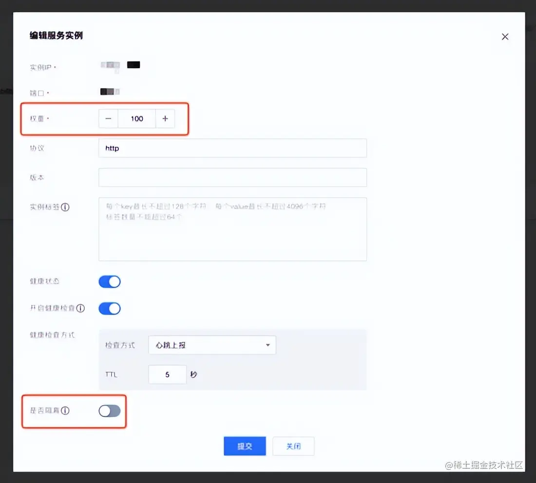536x483 pixels.
Task: Click the info icon beside 开启健康检查
Action: (x=81, y=308)
